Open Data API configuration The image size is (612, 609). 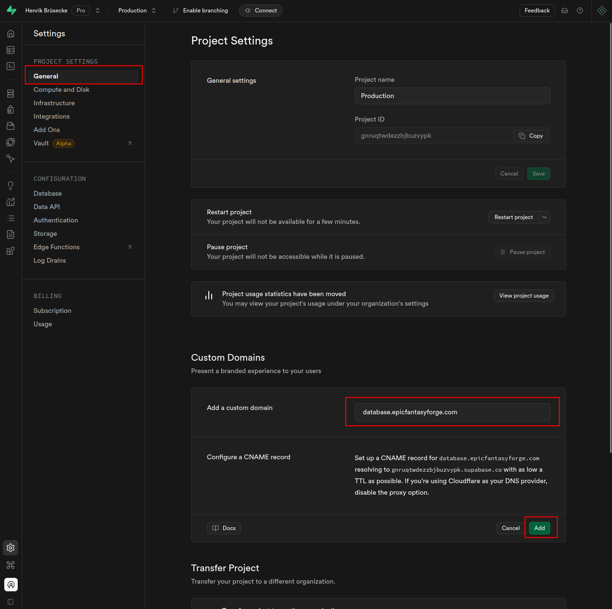47,207
